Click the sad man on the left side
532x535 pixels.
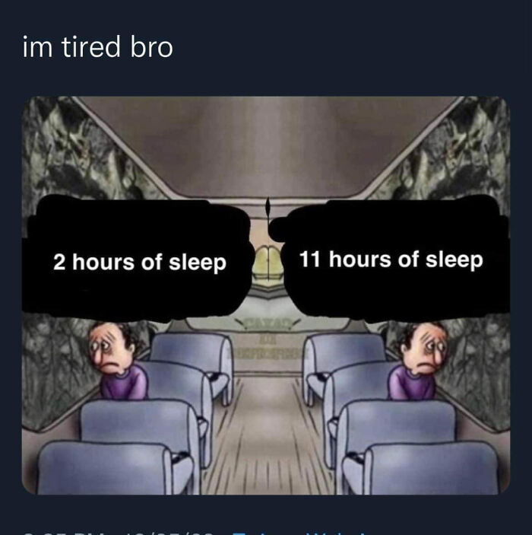click(x=118, y=361)
